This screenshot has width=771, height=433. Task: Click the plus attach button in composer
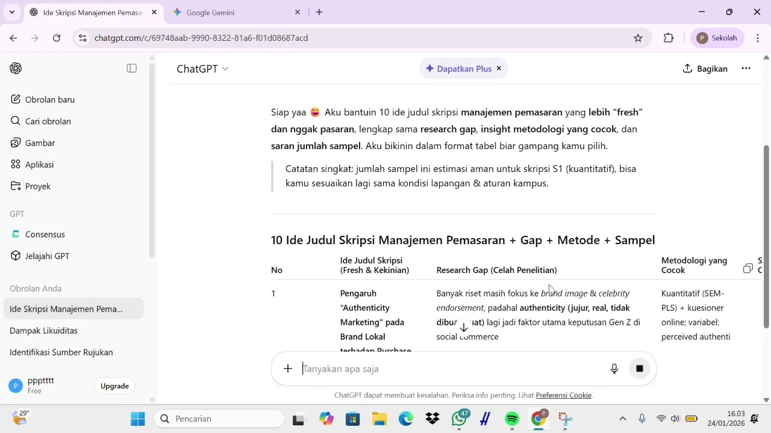coord(288,369)
